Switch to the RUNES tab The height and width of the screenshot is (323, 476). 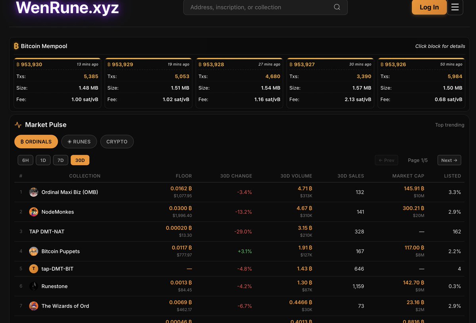pos(79,141)
